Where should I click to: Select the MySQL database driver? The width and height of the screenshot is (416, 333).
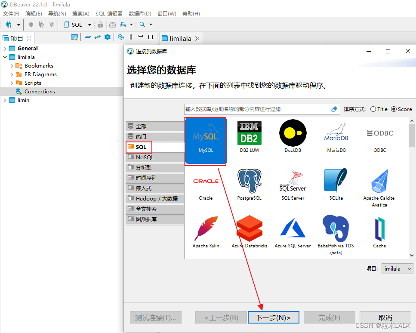(206, 140)
